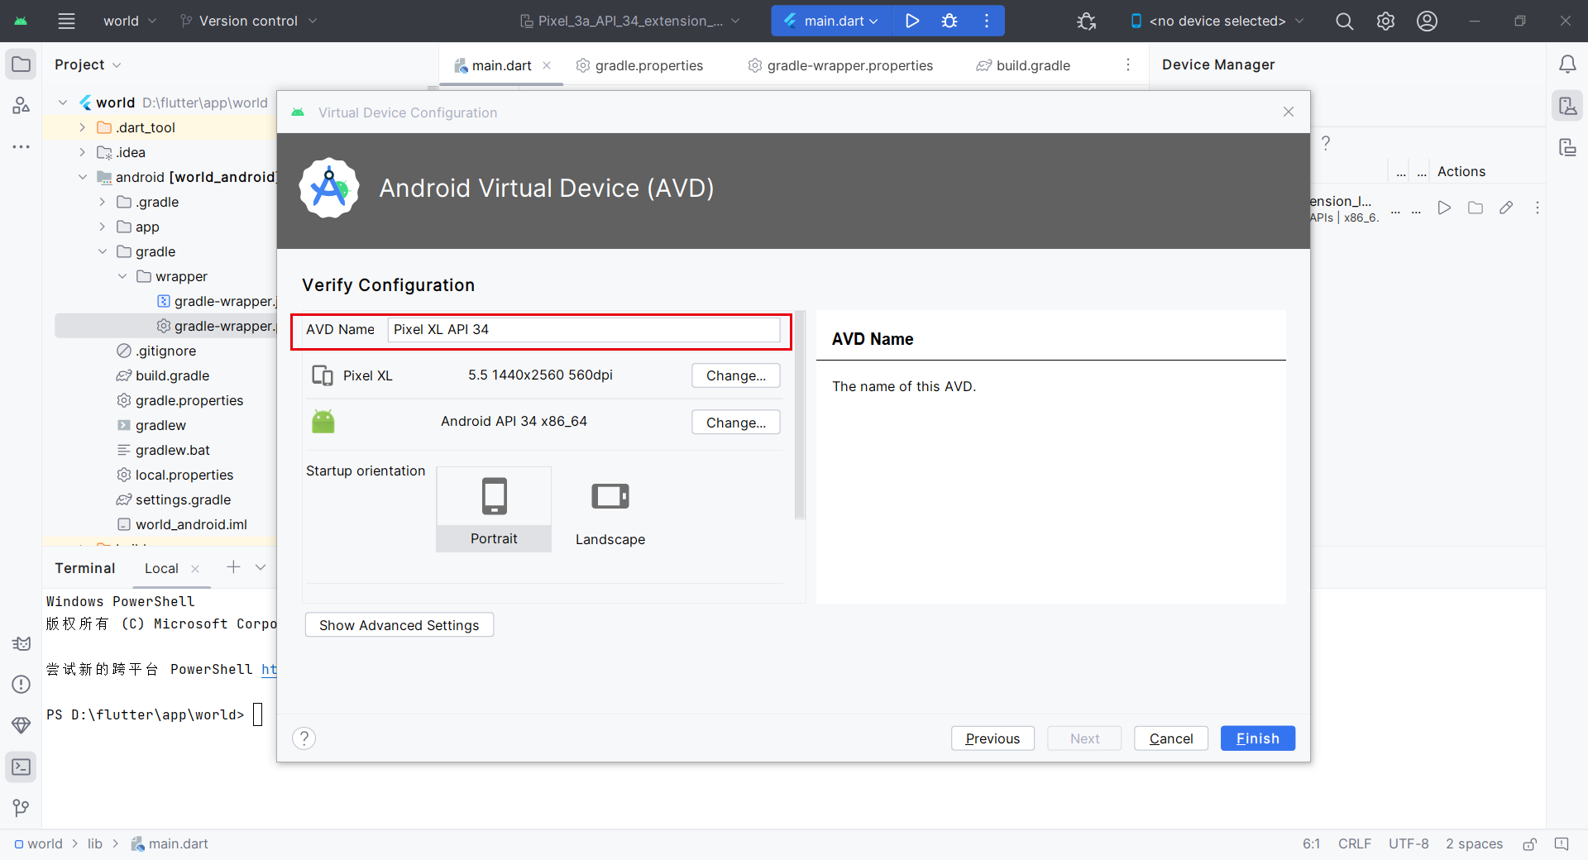This screenshot has width=1588, height=860.
Task: Open Search Everywhere magnifier
Action: pyautogui.click(x=1345, y=21)
